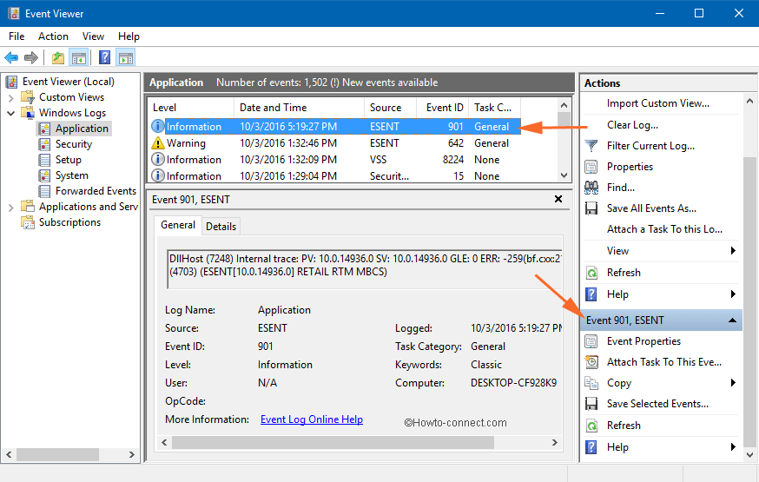The height and width of the screenshot is (482, 759).
Task: Click Import Custom View action
Action: (658, 103)
